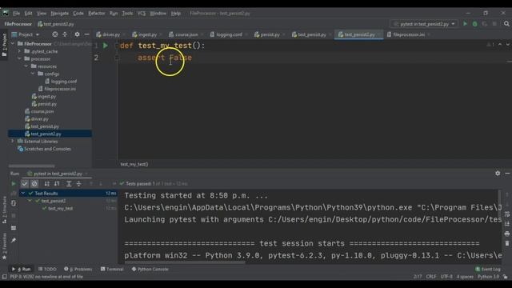Toggle soft-wrap in the Run console

506,214
